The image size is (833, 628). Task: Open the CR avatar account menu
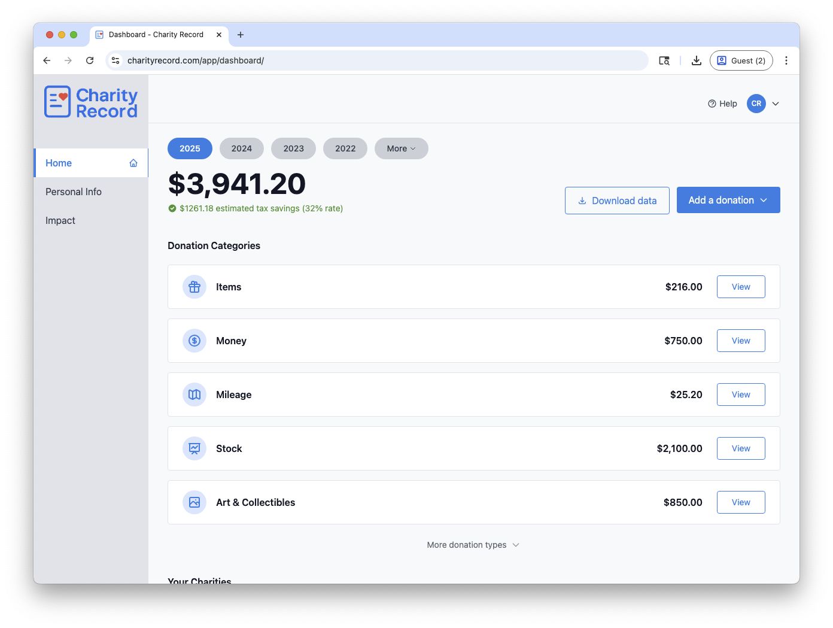tap(756, 103)
